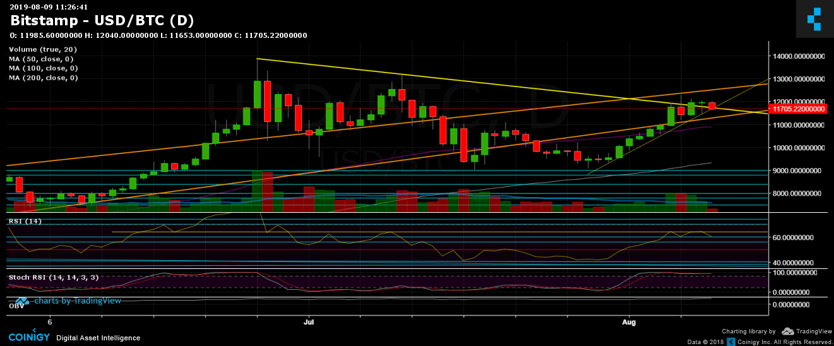Select the 'MA (50, close, 0)' indicator label
Image resolution: width=834 pixels, height=346 pixels.
(x=41, y=59)
